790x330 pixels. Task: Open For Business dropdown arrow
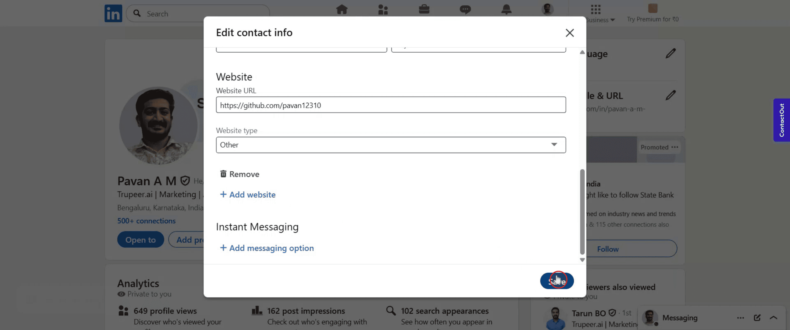pos(612,20)
